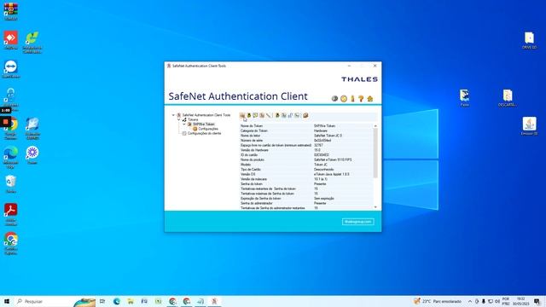Open the Pasta desktop icon on the right

pyautogui.click(x=464, y=97)
